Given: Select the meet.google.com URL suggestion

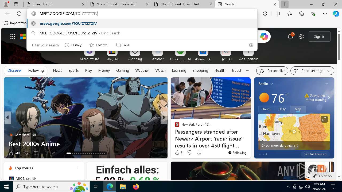Looking at the screenshot, I should click(x=142, y=23).
